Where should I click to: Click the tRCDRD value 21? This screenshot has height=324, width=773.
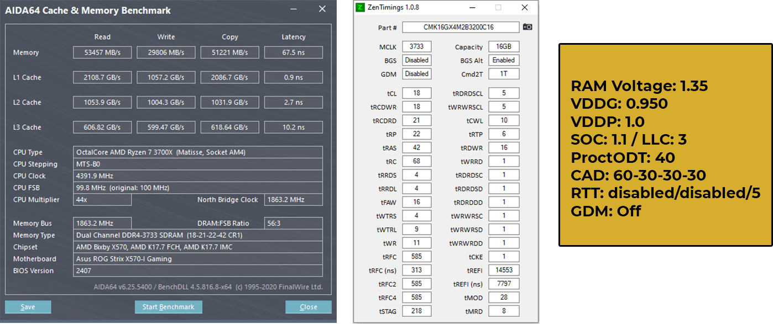pos(417,120)
